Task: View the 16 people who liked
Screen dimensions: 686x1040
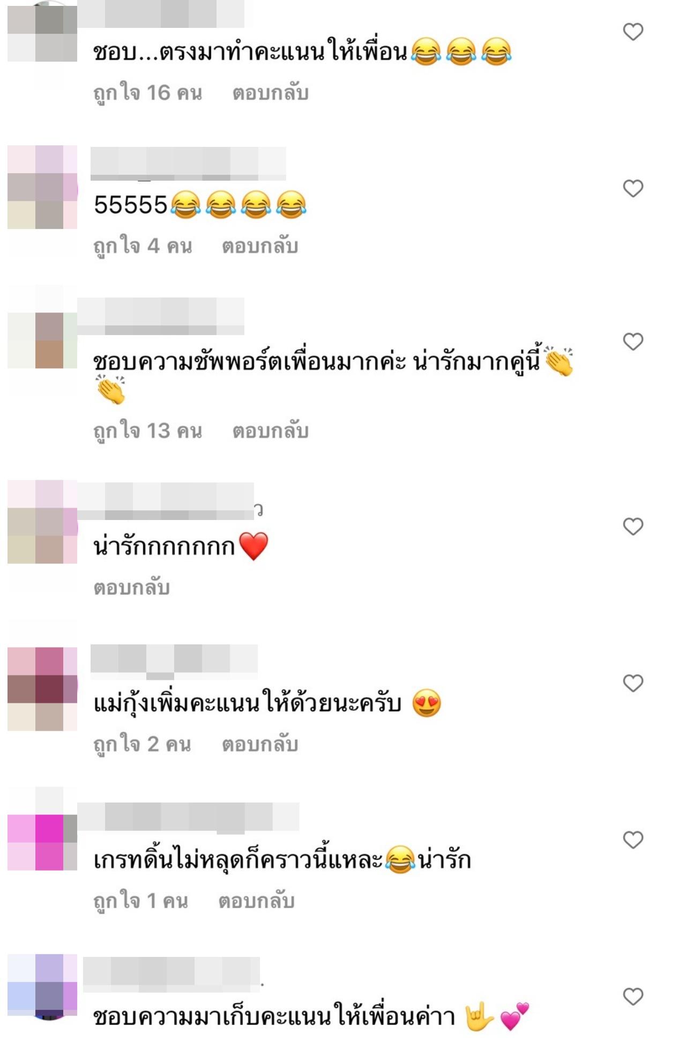Action: pos(148,93)
